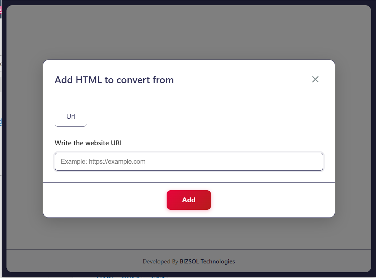Click the dimmed backdrop above the dialog
The height and width of the screenshot is (278, 376).
coord(189,32)
